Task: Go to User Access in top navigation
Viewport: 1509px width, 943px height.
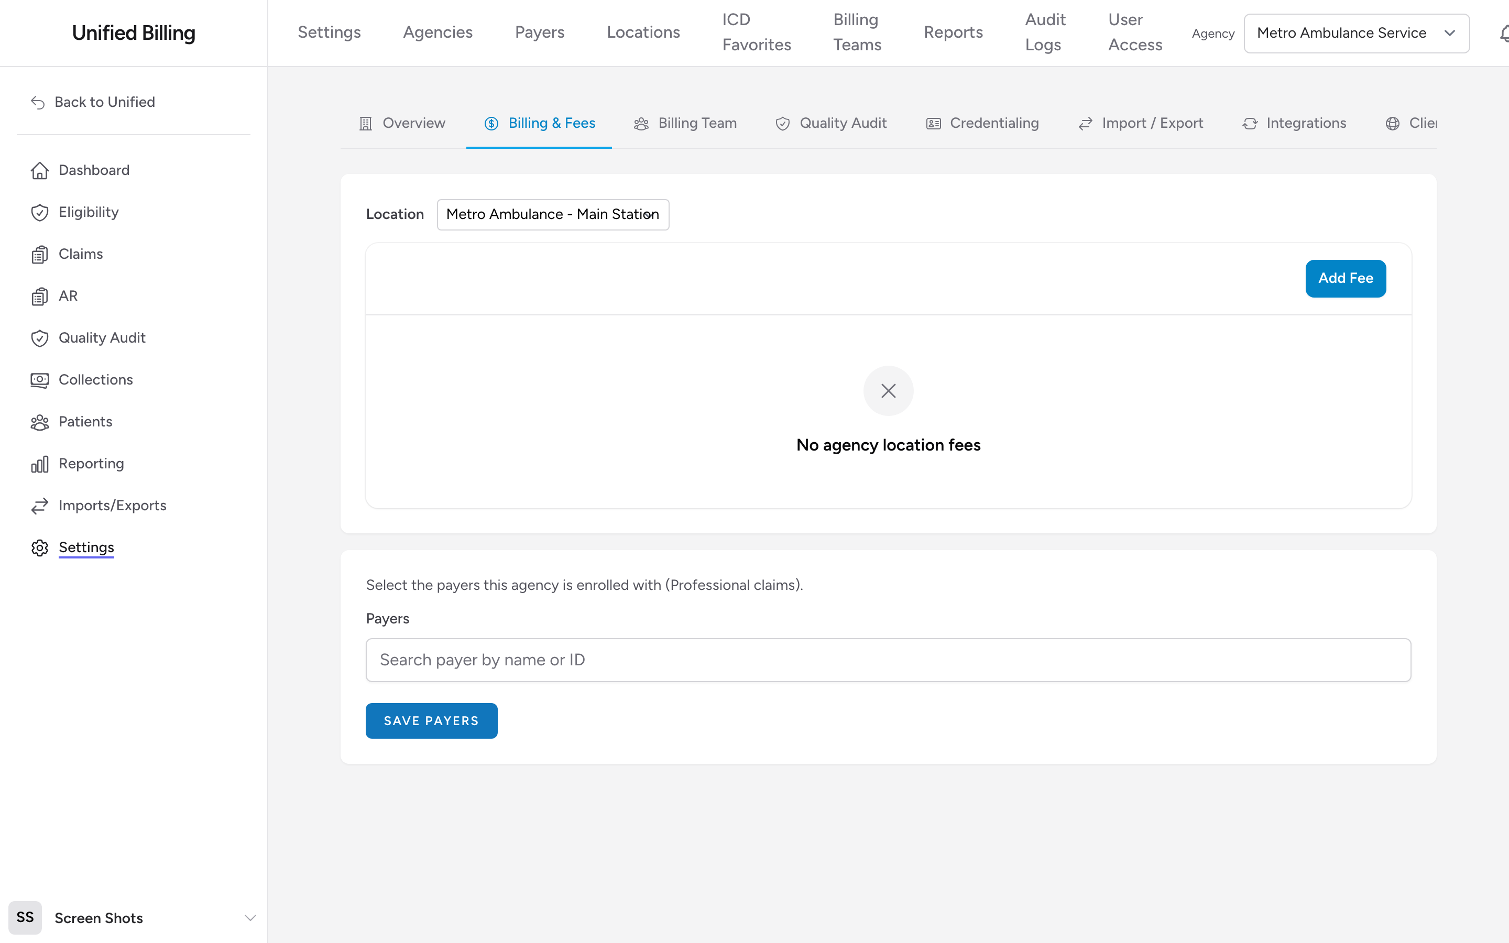Action: tap(1135, 32)
